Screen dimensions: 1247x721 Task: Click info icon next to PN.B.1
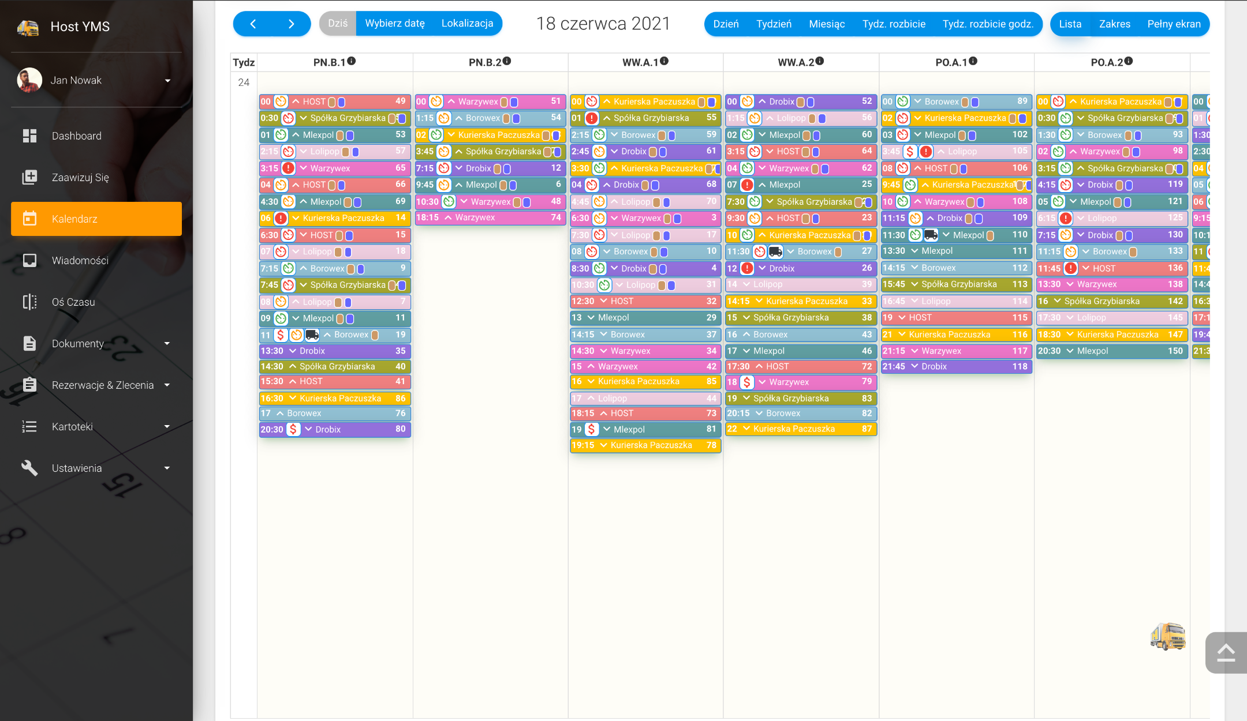click(352, 61)
